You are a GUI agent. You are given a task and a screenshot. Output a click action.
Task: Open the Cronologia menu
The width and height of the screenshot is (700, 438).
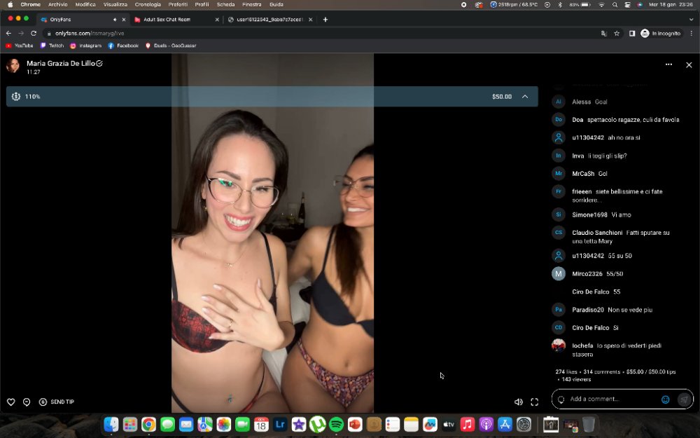148,4
